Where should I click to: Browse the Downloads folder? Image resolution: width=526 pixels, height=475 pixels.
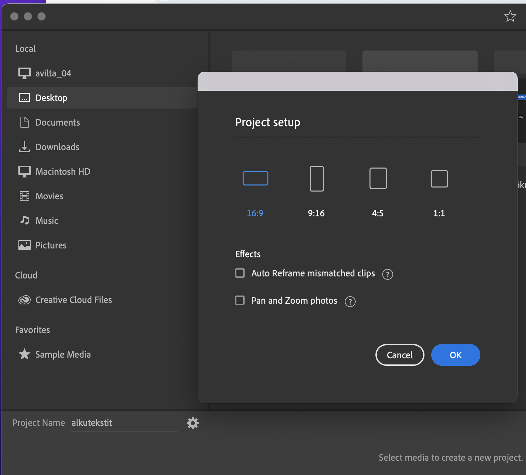[x=57, y=147]
